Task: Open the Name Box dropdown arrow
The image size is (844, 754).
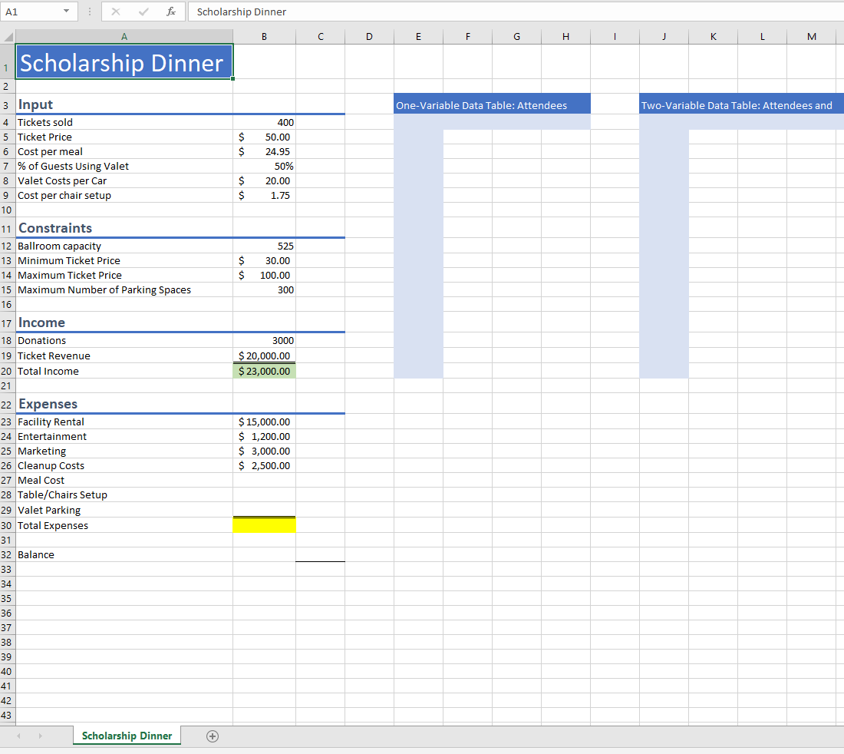Action: pyautogui.click(x=66, y=12)
